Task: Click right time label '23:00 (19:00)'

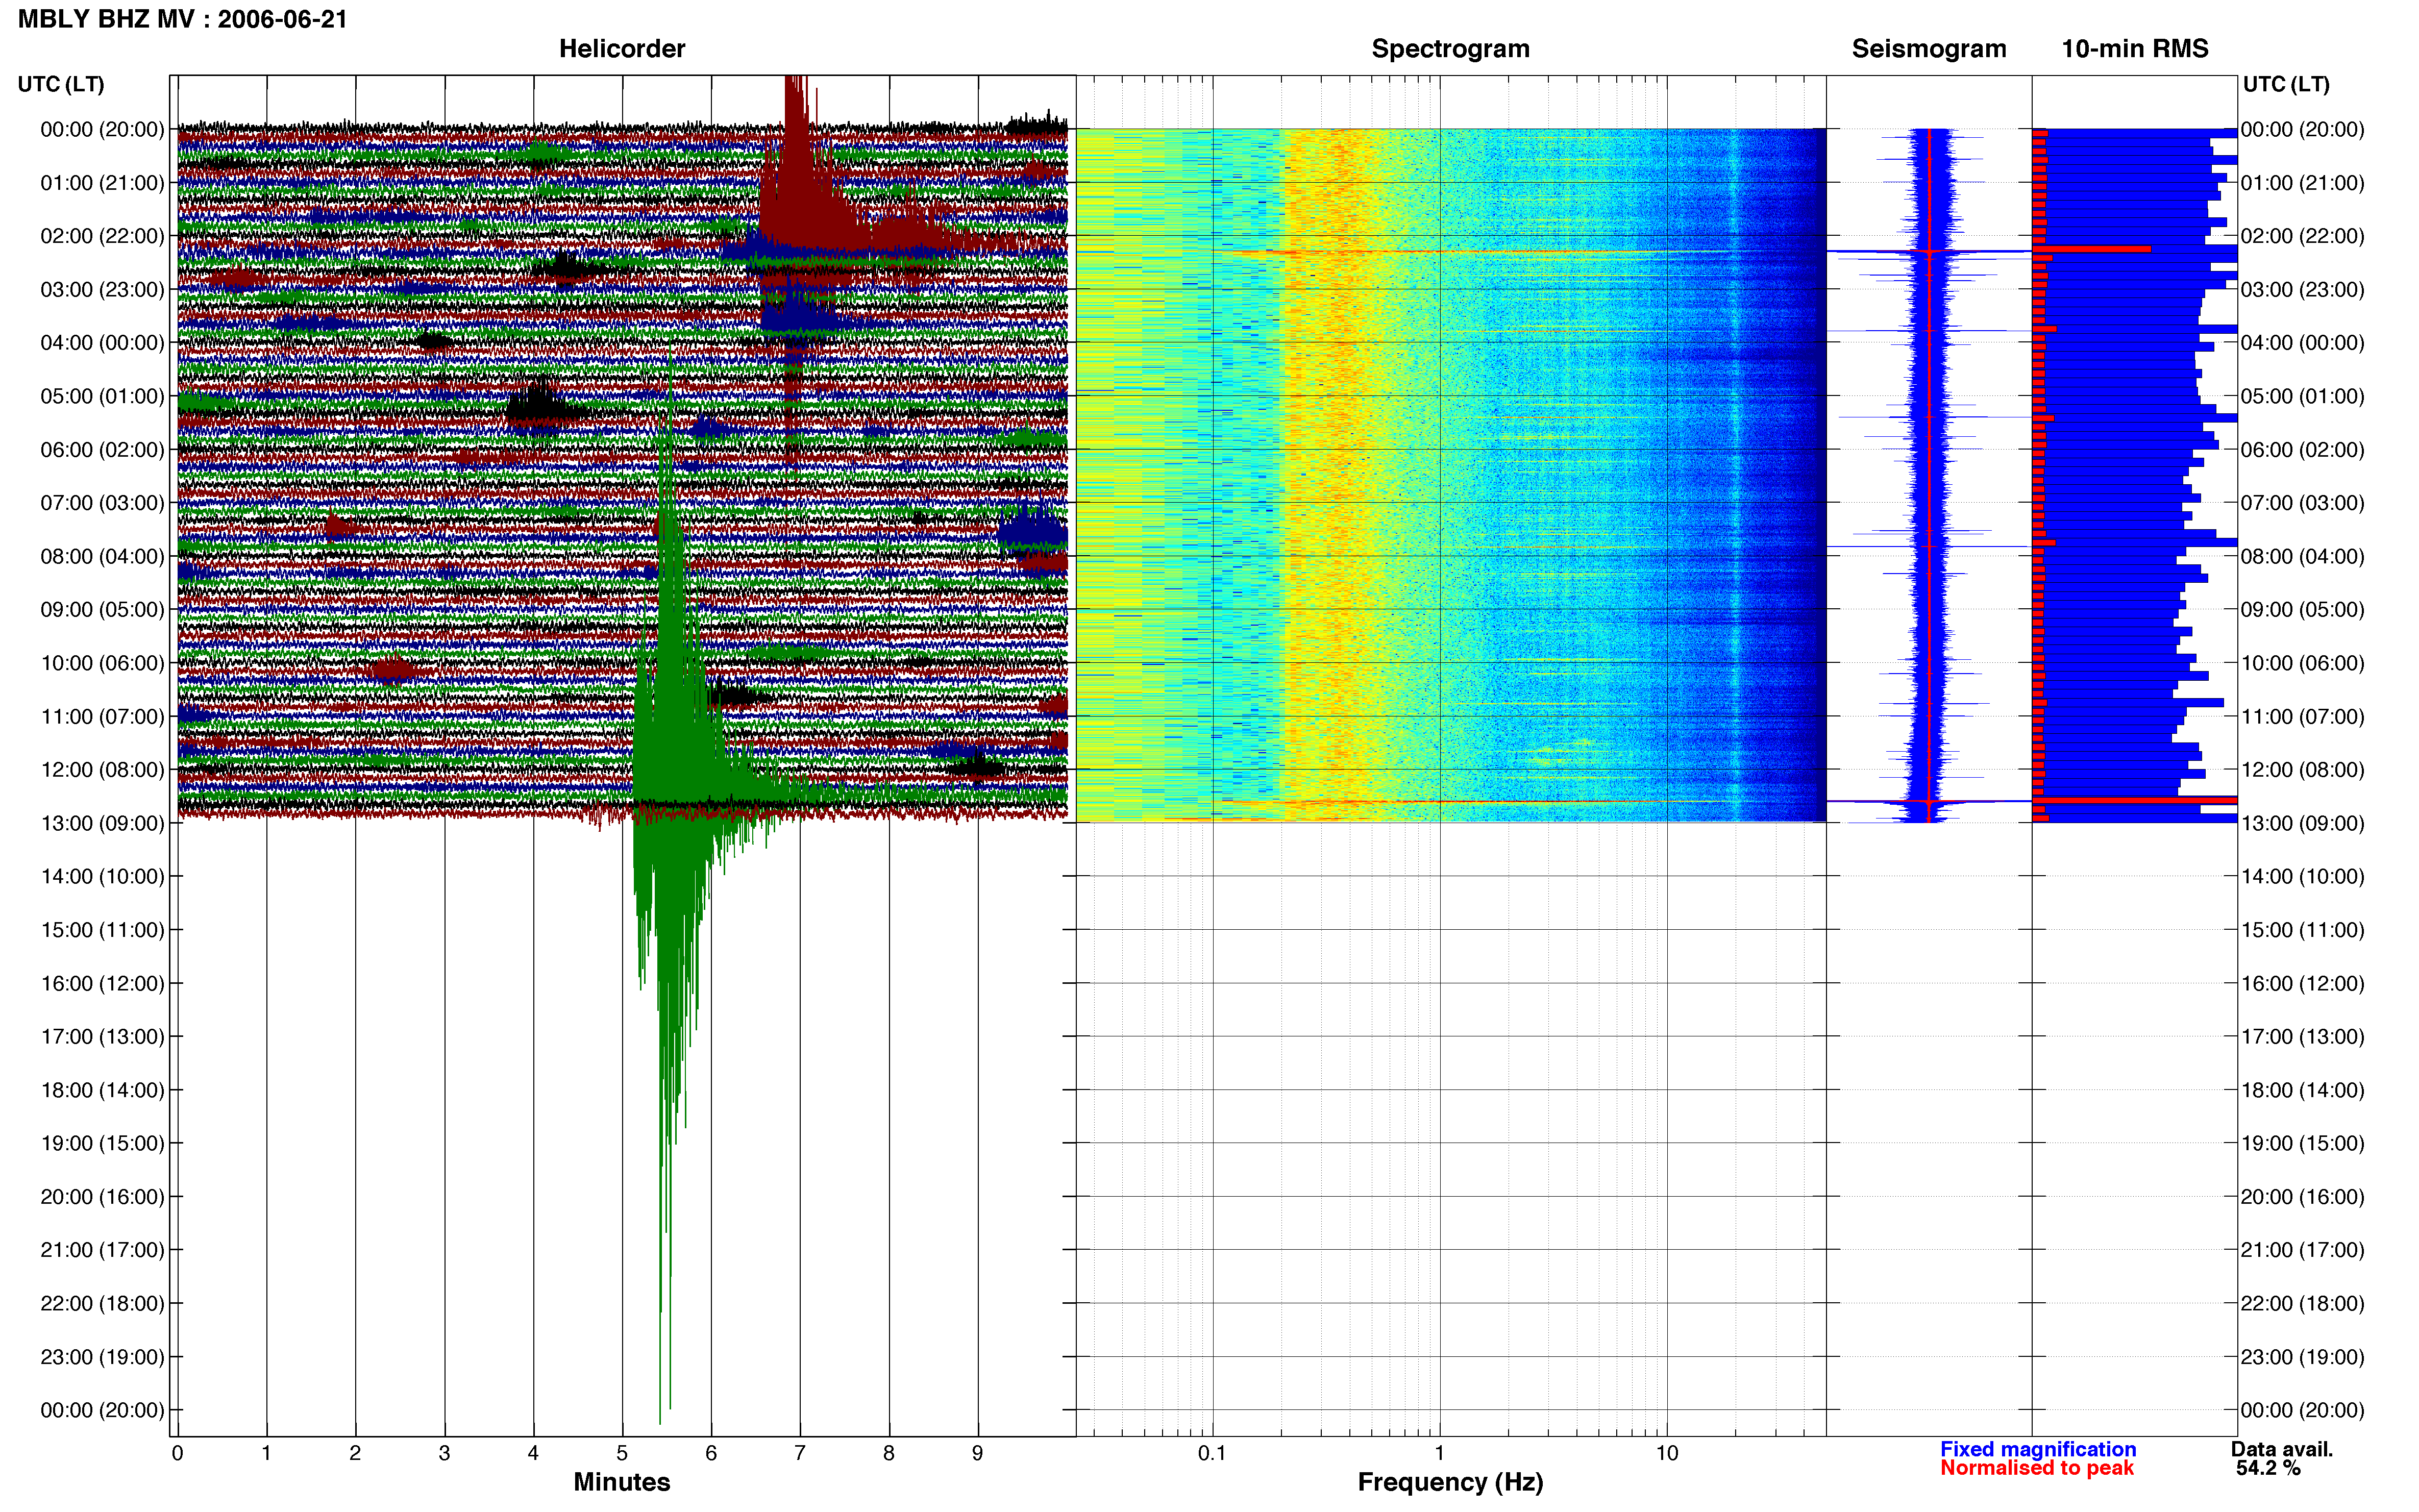Action: tap(2303, 1356)
